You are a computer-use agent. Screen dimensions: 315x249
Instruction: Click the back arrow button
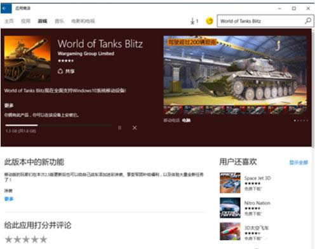pyautogui.click(x=6, y=8)
